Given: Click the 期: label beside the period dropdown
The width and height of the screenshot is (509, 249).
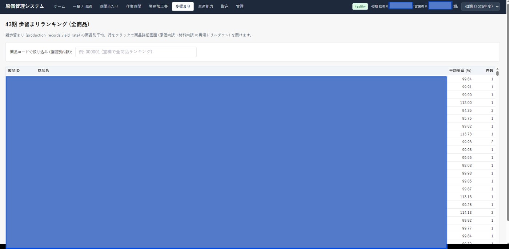Looking at the screenshot, I should (x=456, y=7).
